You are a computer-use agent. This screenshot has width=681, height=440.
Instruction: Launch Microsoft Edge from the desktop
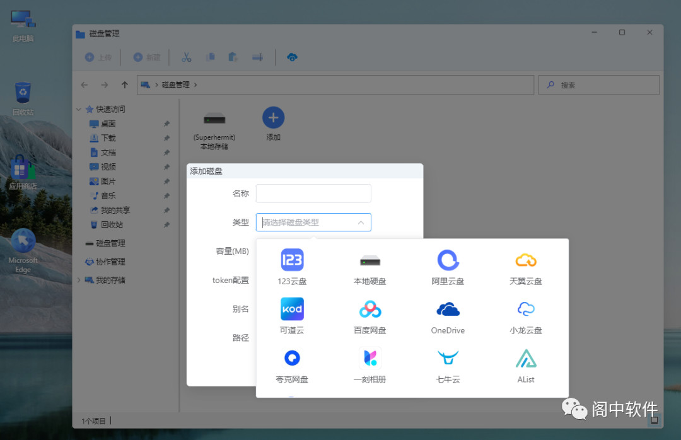[23, 251]
